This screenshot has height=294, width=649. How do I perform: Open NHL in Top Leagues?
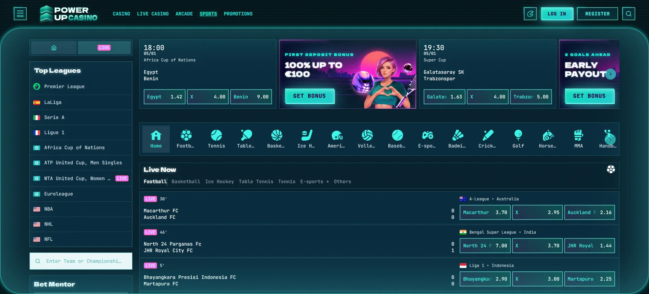[x=81, y=224]
